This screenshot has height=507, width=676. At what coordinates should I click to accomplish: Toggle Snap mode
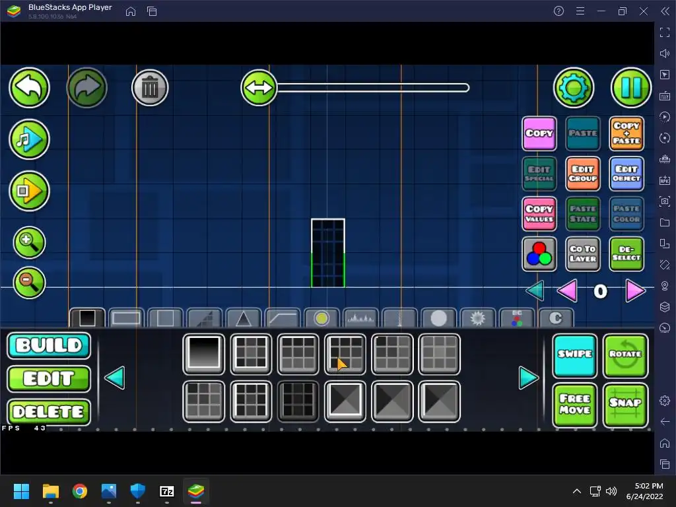(625, 405)
